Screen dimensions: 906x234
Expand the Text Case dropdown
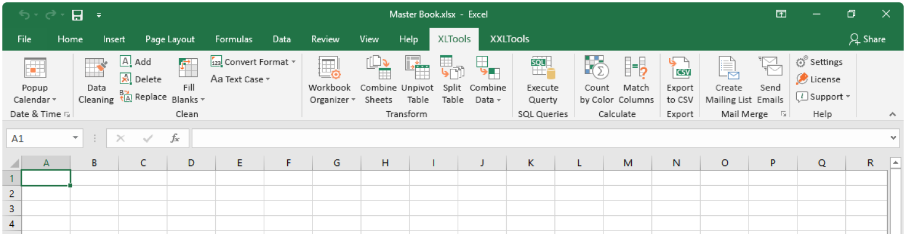click(x=240, y=79)
